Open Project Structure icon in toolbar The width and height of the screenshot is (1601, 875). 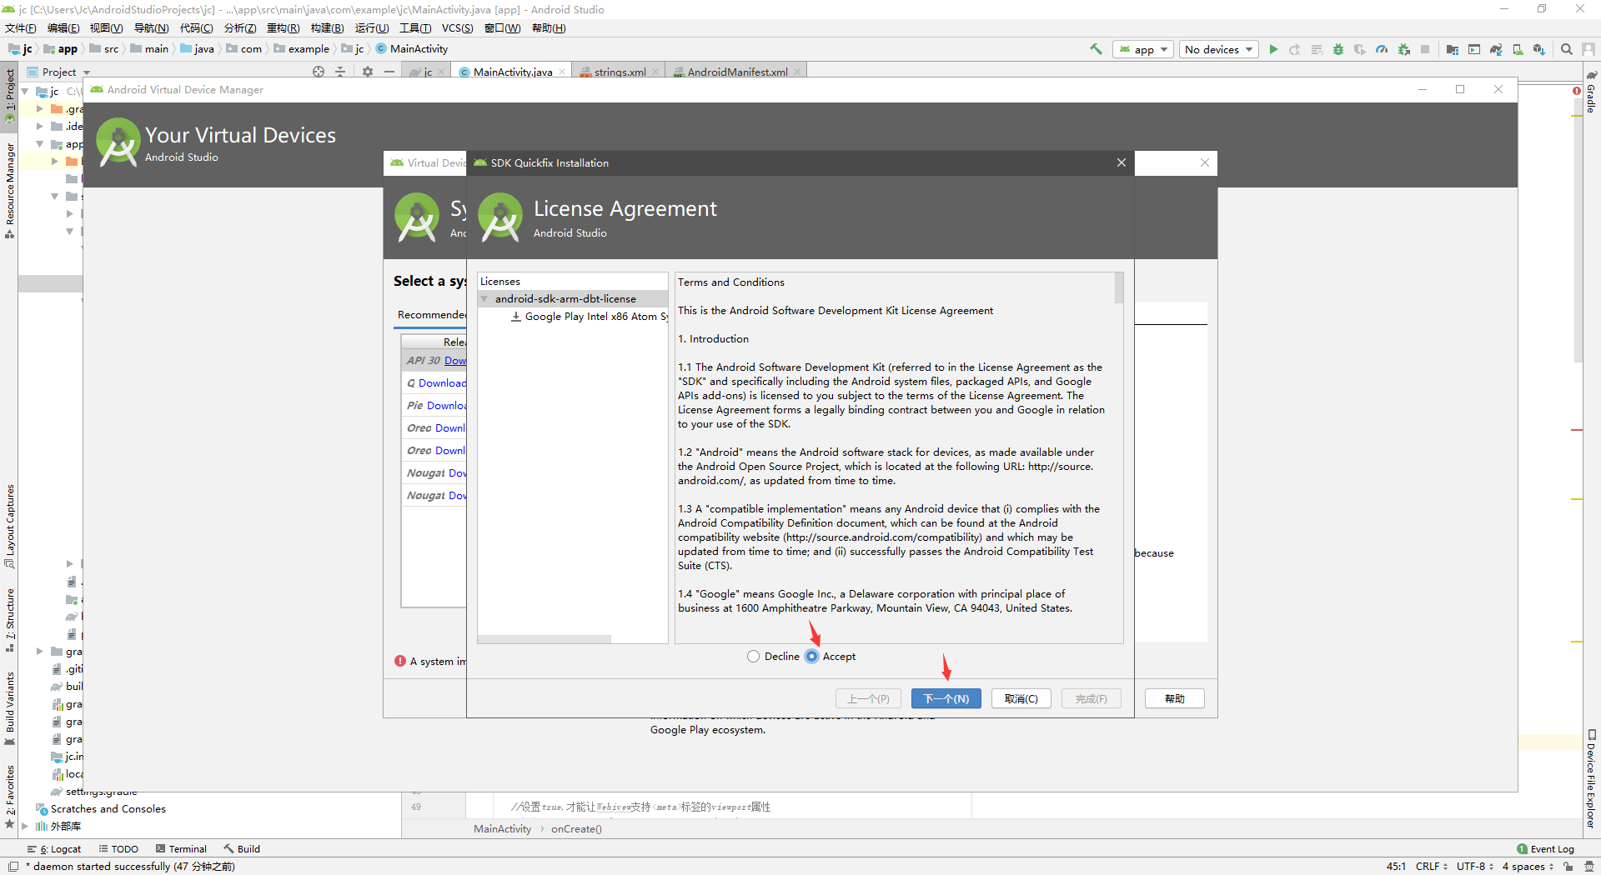point(1452,49)
